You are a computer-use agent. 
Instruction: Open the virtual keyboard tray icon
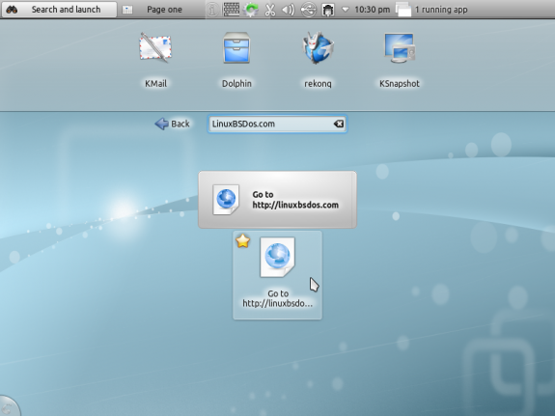pos(232,10)
